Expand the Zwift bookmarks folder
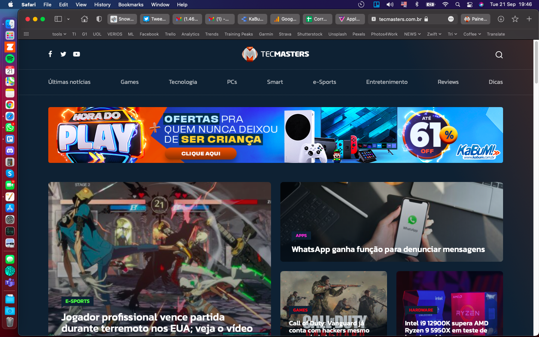This screenshot has height=337, width=539. [434, 34]
